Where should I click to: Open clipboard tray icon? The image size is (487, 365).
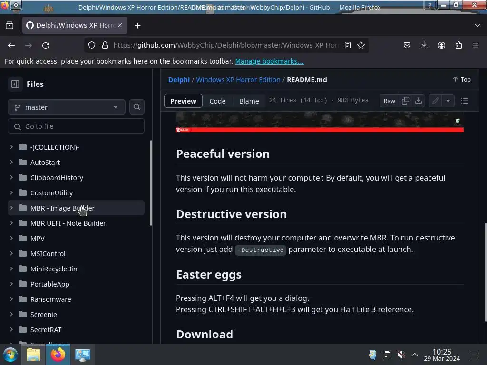point(387,355)
